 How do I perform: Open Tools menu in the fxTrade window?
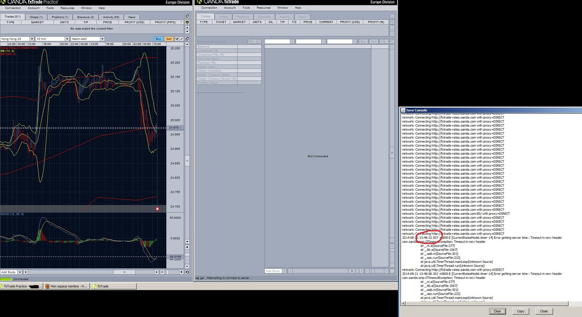pyautogui.click(x=246, y=8)
